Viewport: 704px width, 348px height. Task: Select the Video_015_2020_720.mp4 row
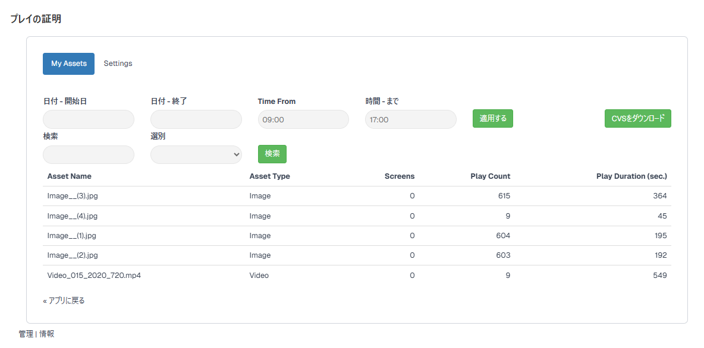pyautogui.click(x=357, y=276)
